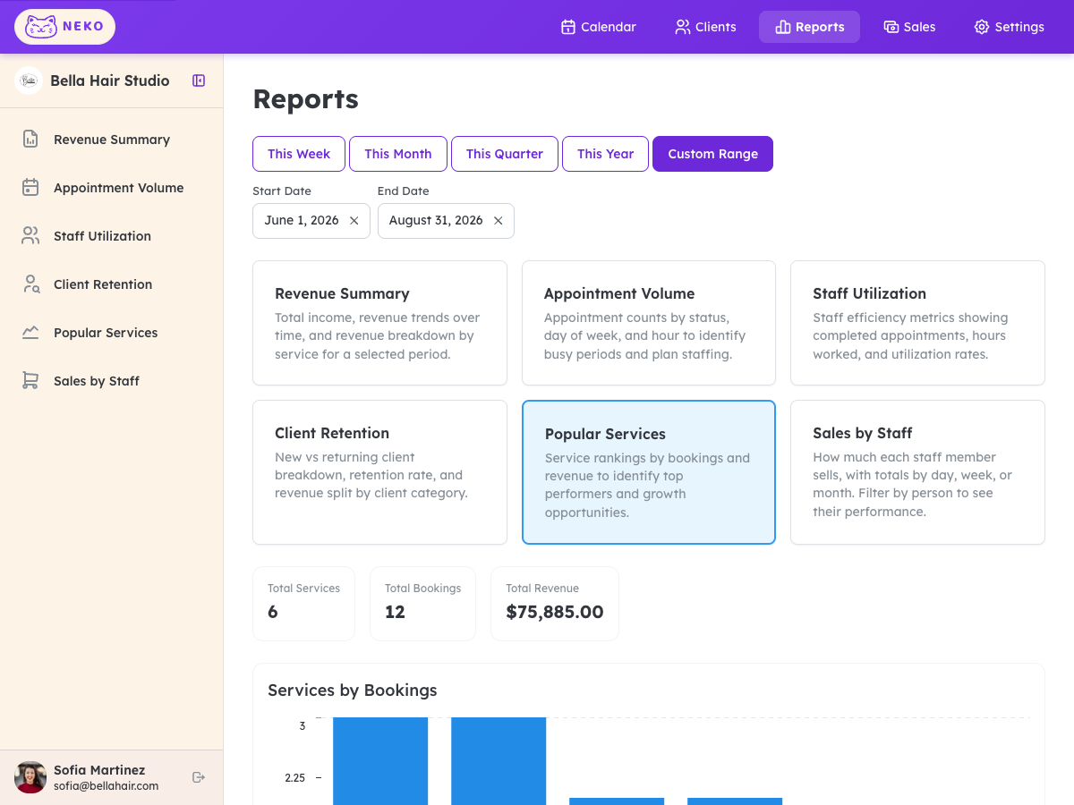Click the y-axis label 2.25
1074x805 pixels.
pos(294,778)
